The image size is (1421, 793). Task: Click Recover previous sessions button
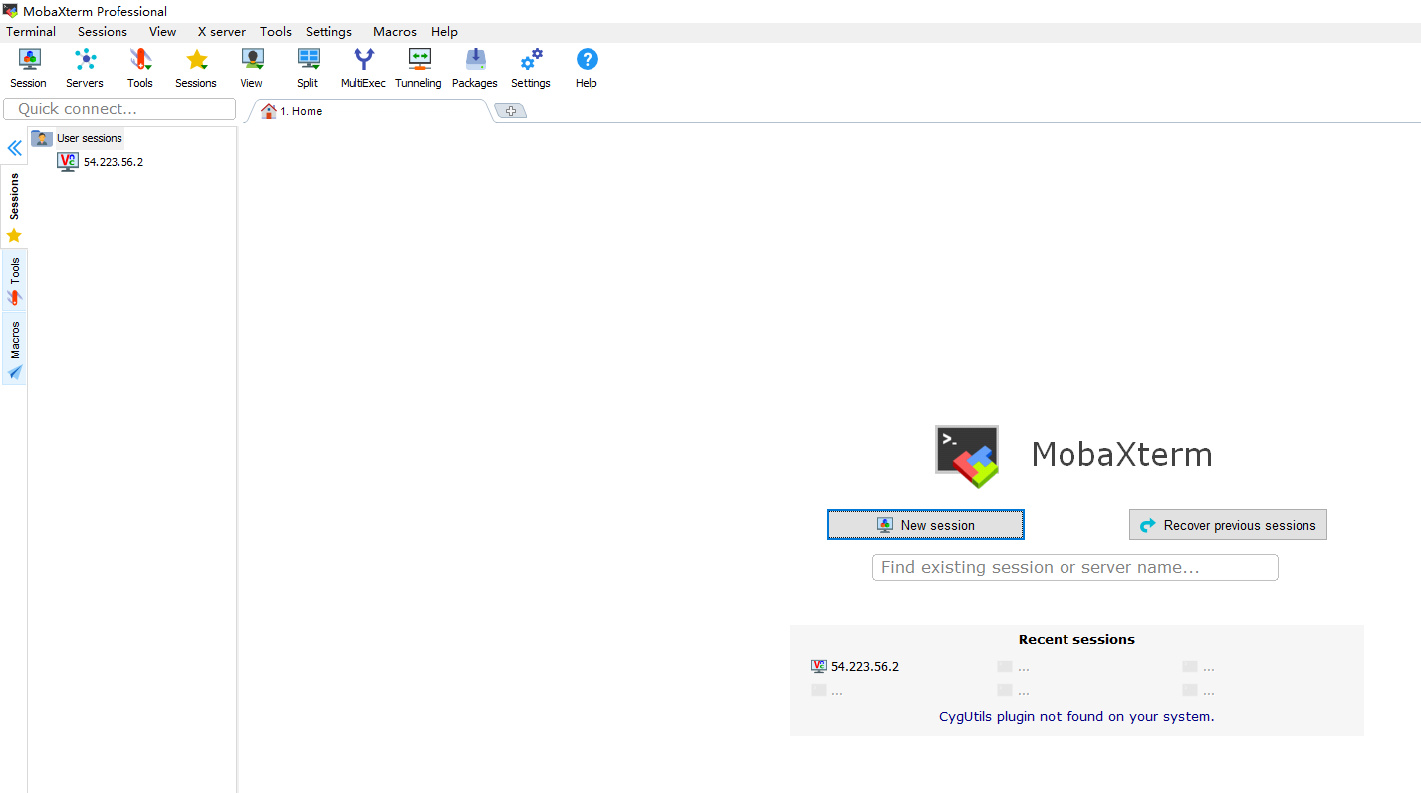(1228, 525)
